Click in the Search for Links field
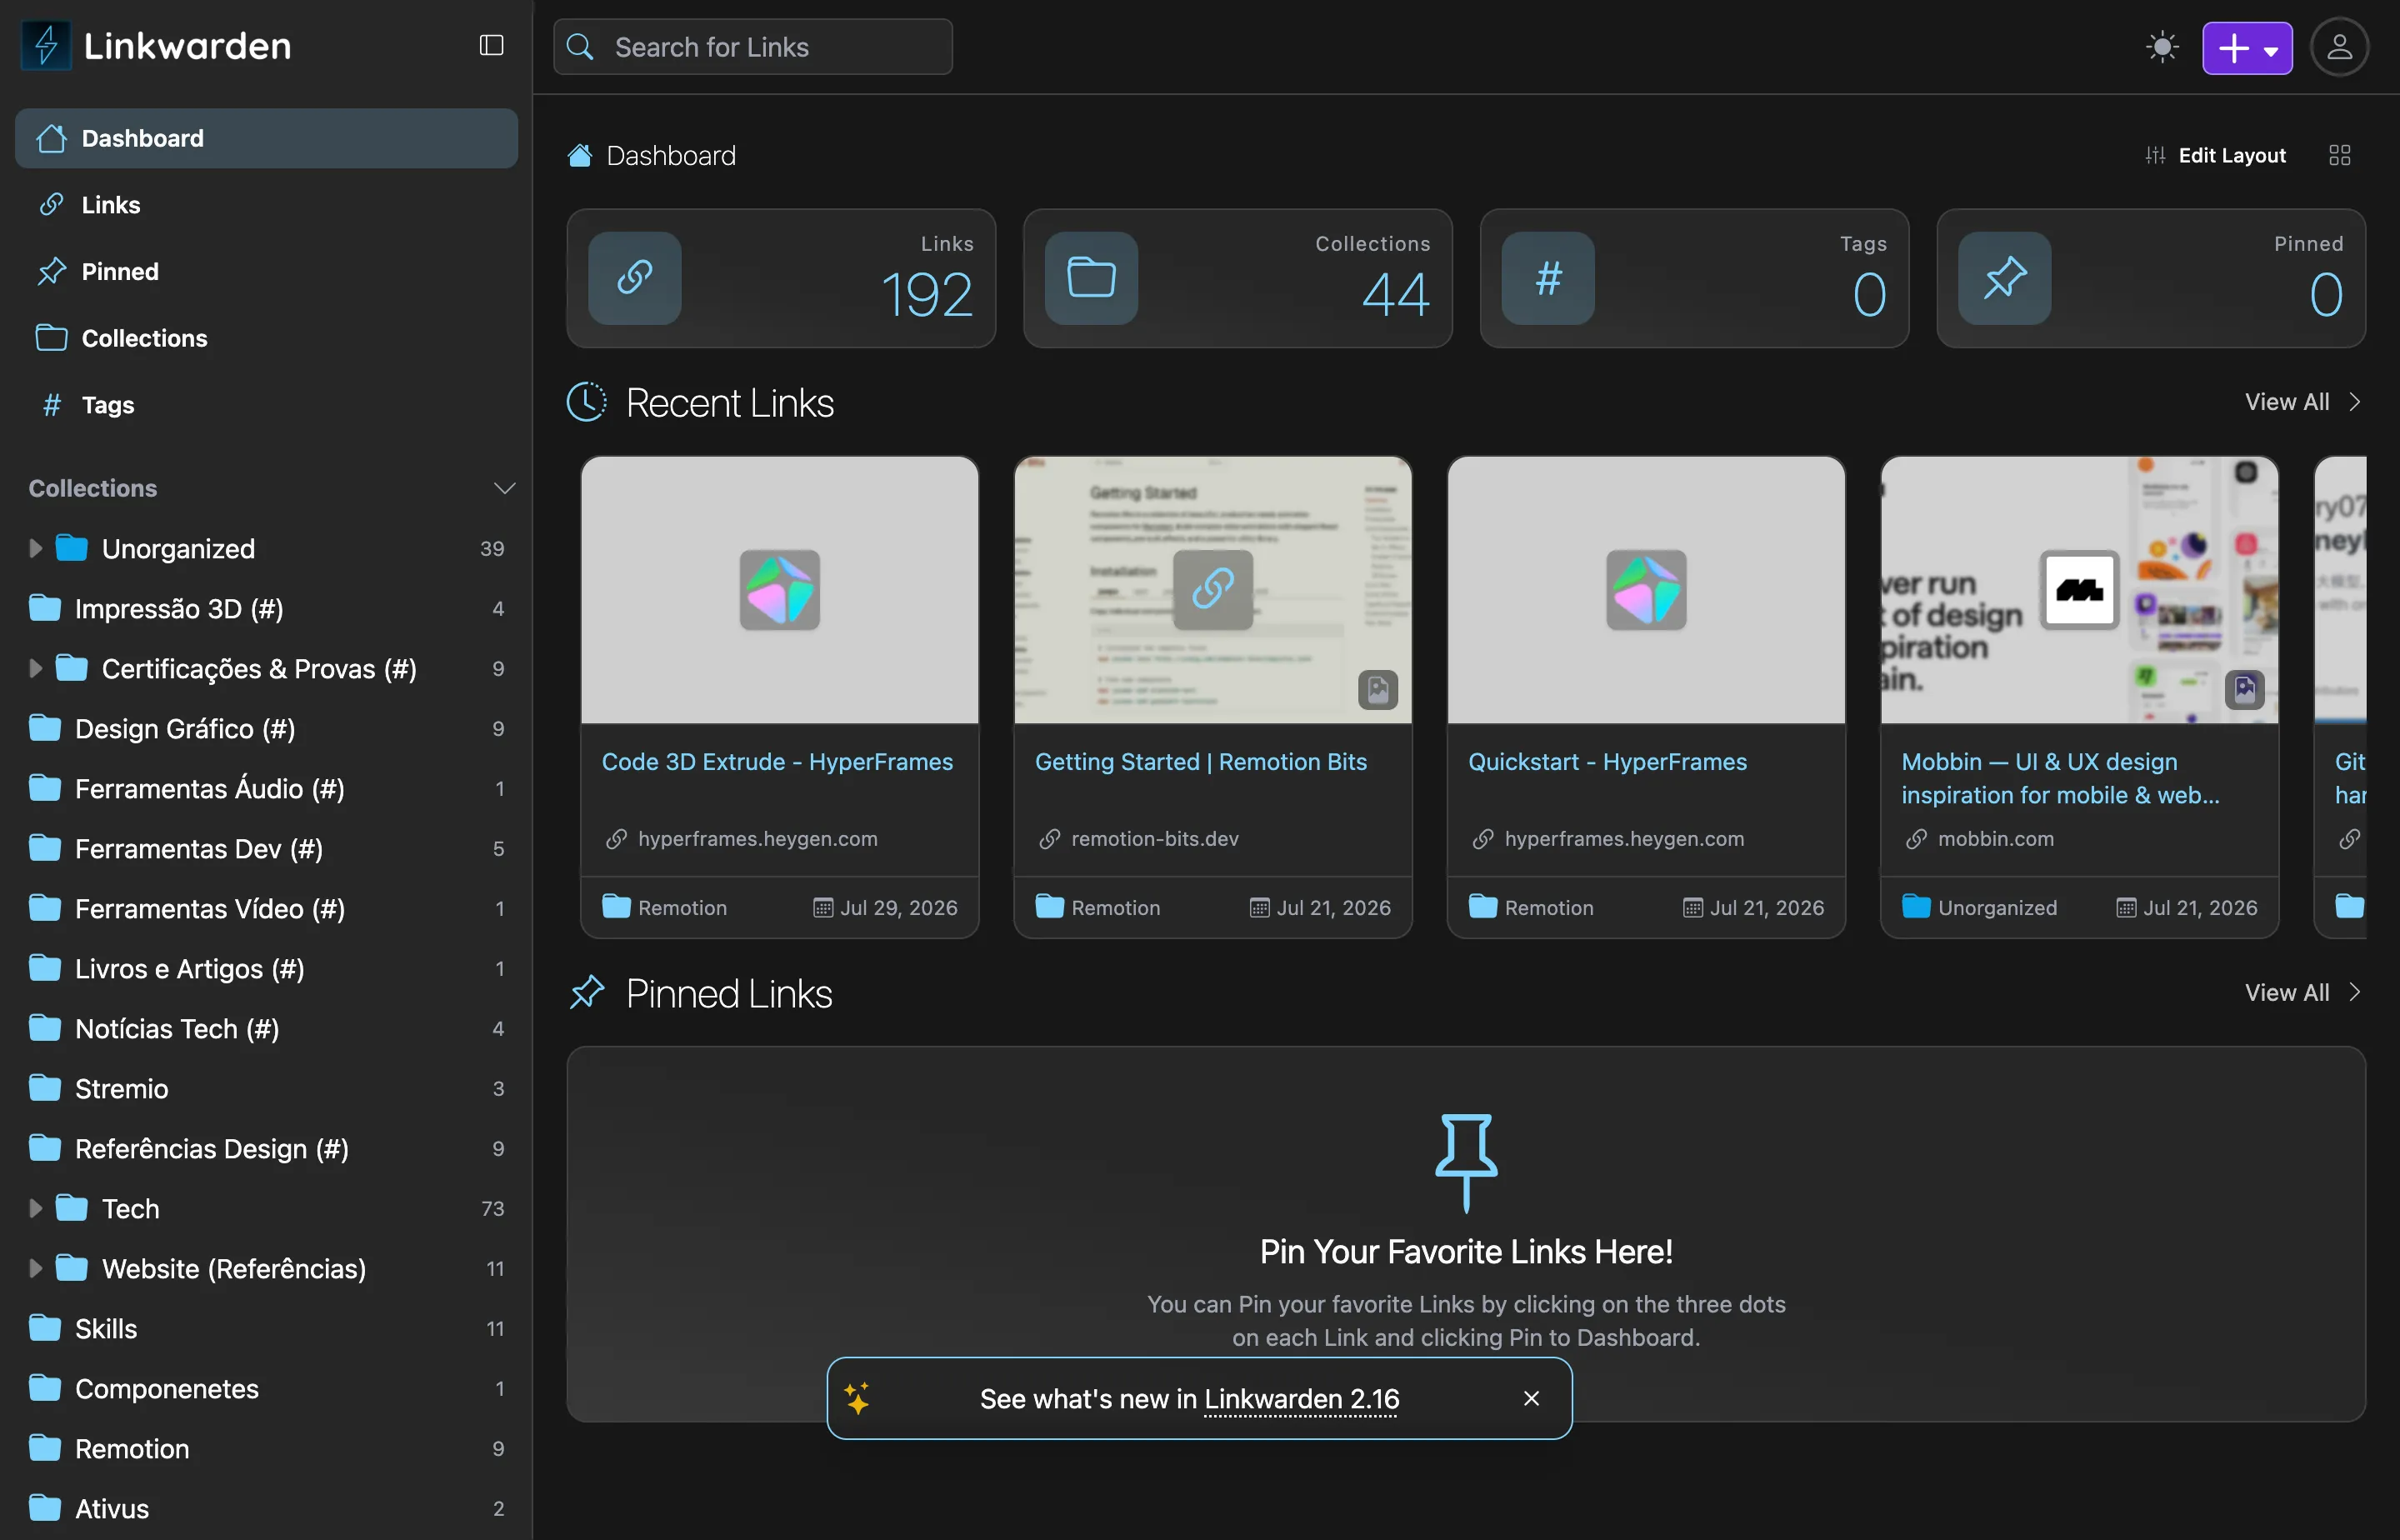2400x1540 pixels. (753, 47)
